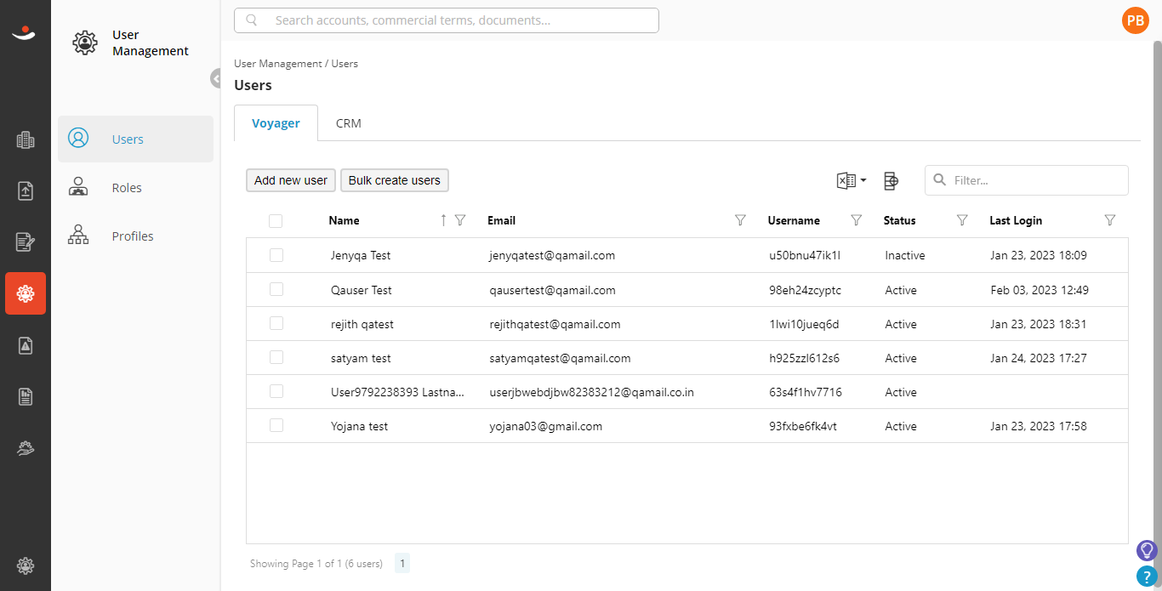Click email jenyqatest@qamail.com
The height and width of the screenshot is (591, 1162).
click(552, 255)
